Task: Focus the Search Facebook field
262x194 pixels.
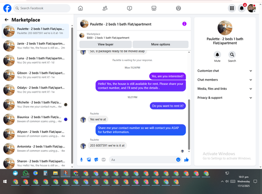Action: 42,8
